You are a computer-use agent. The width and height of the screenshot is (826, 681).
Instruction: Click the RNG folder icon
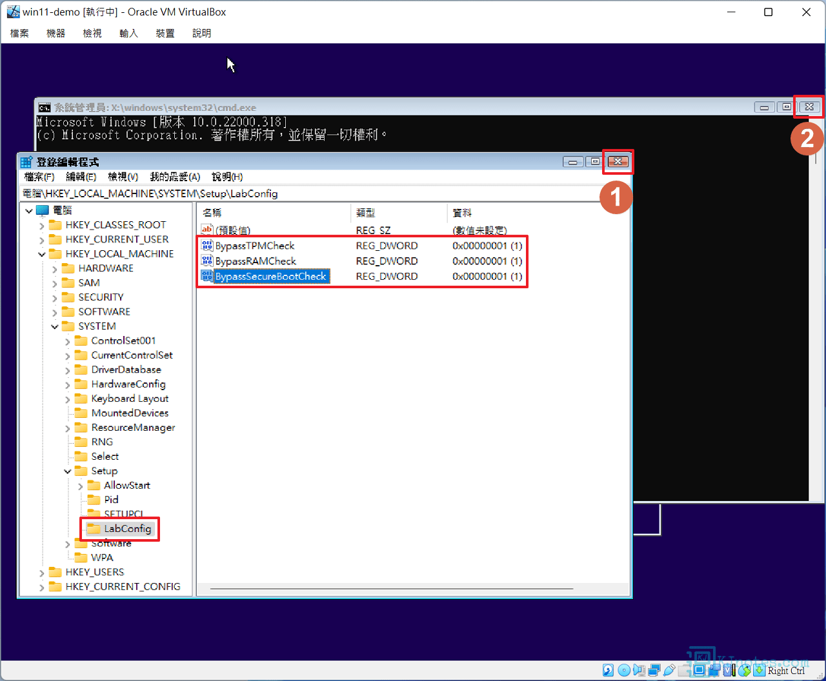(81, 442)
